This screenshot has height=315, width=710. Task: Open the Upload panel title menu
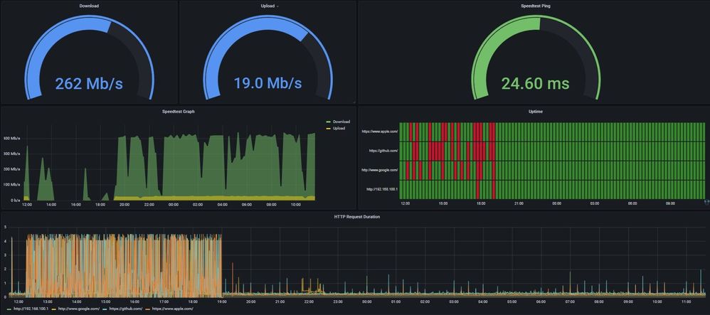266,6
